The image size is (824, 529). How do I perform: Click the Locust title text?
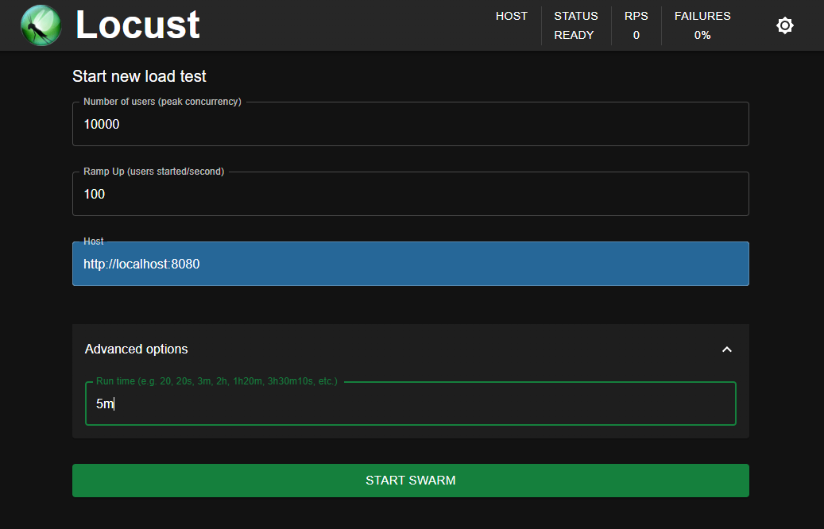[x=137, y=25]
